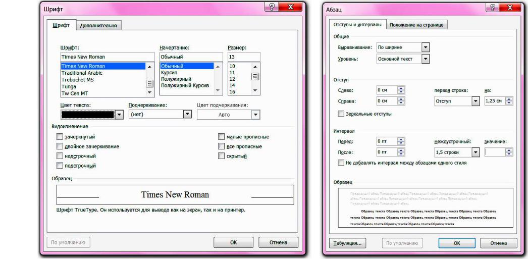The height and width of the screenshot is (259, 528).
Task: Click the Размер input field
Action: (x=244, y=57)
